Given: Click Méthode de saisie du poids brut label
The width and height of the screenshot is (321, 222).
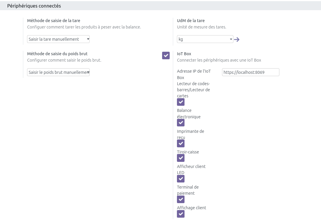Looking at the screenshot, I should (x=57, y=54).
